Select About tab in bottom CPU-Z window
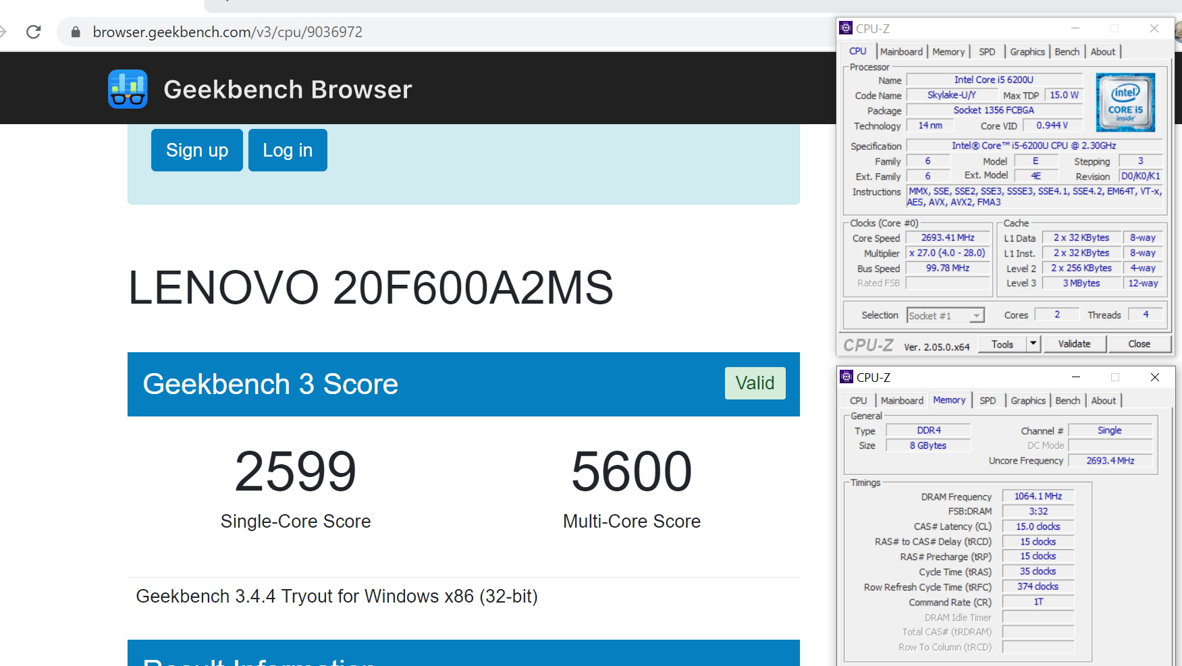Screen dimensions: 1182x666 point(1104,401)
